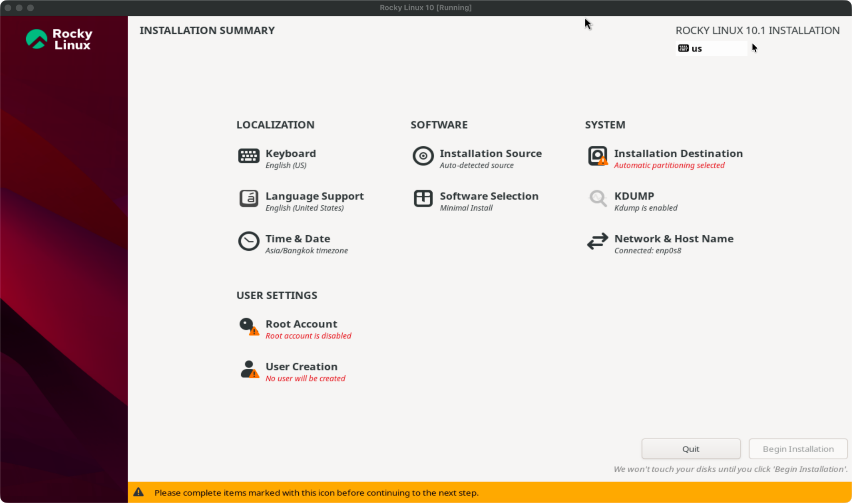This screenshot has width=852, height=503.
Task: Click the Quit button
Action: click(691, 449)
